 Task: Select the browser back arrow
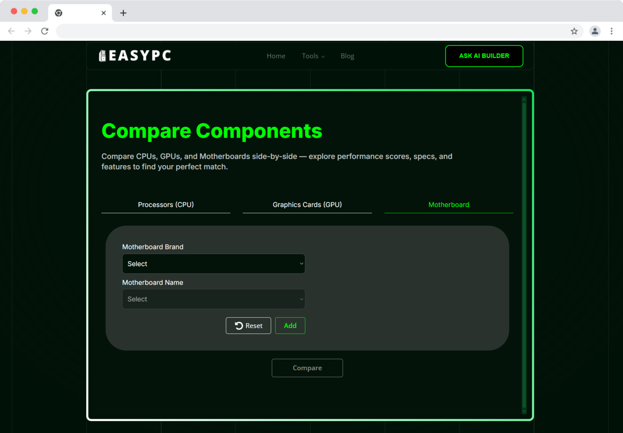pyautogui.click(x=11, y=31)
